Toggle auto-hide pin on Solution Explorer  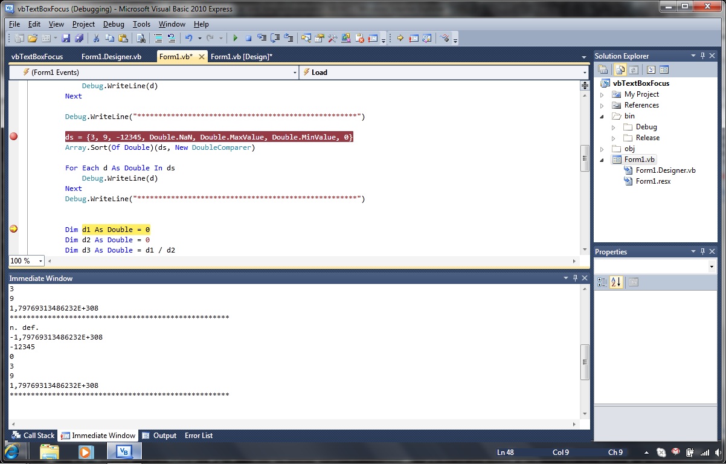click(x=702, y=56)
